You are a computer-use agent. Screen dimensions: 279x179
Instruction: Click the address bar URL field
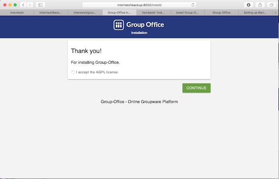[139, 5]
